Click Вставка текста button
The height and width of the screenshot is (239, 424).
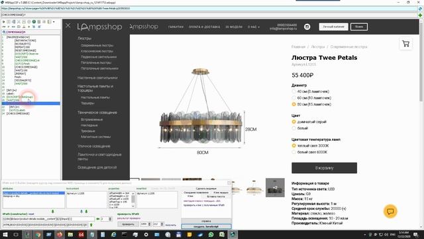tap(216, 197)
